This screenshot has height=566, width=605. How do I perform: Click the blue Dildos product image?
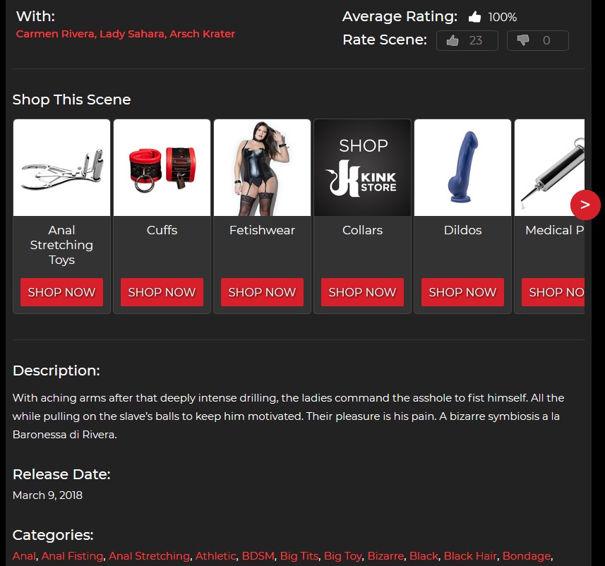(462, 168)
